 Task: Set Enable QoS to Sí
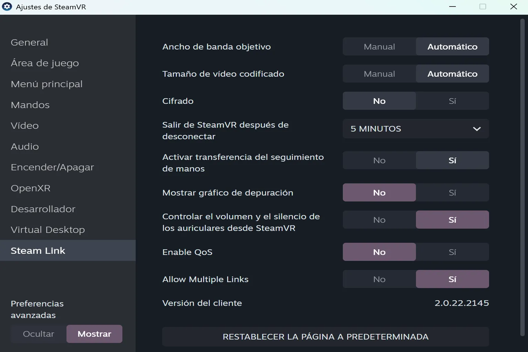click(452, 252)
